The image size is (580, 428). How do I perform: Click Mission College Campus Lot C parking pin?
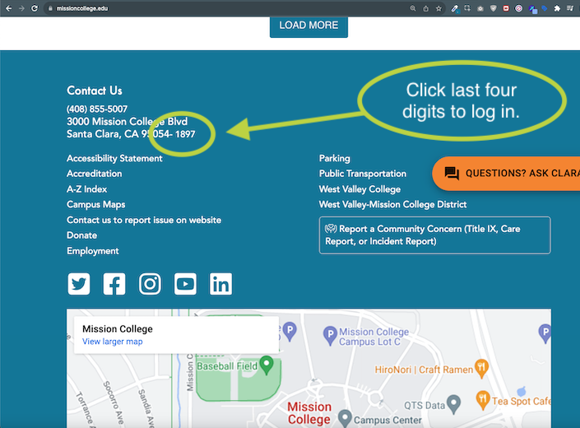330,336
